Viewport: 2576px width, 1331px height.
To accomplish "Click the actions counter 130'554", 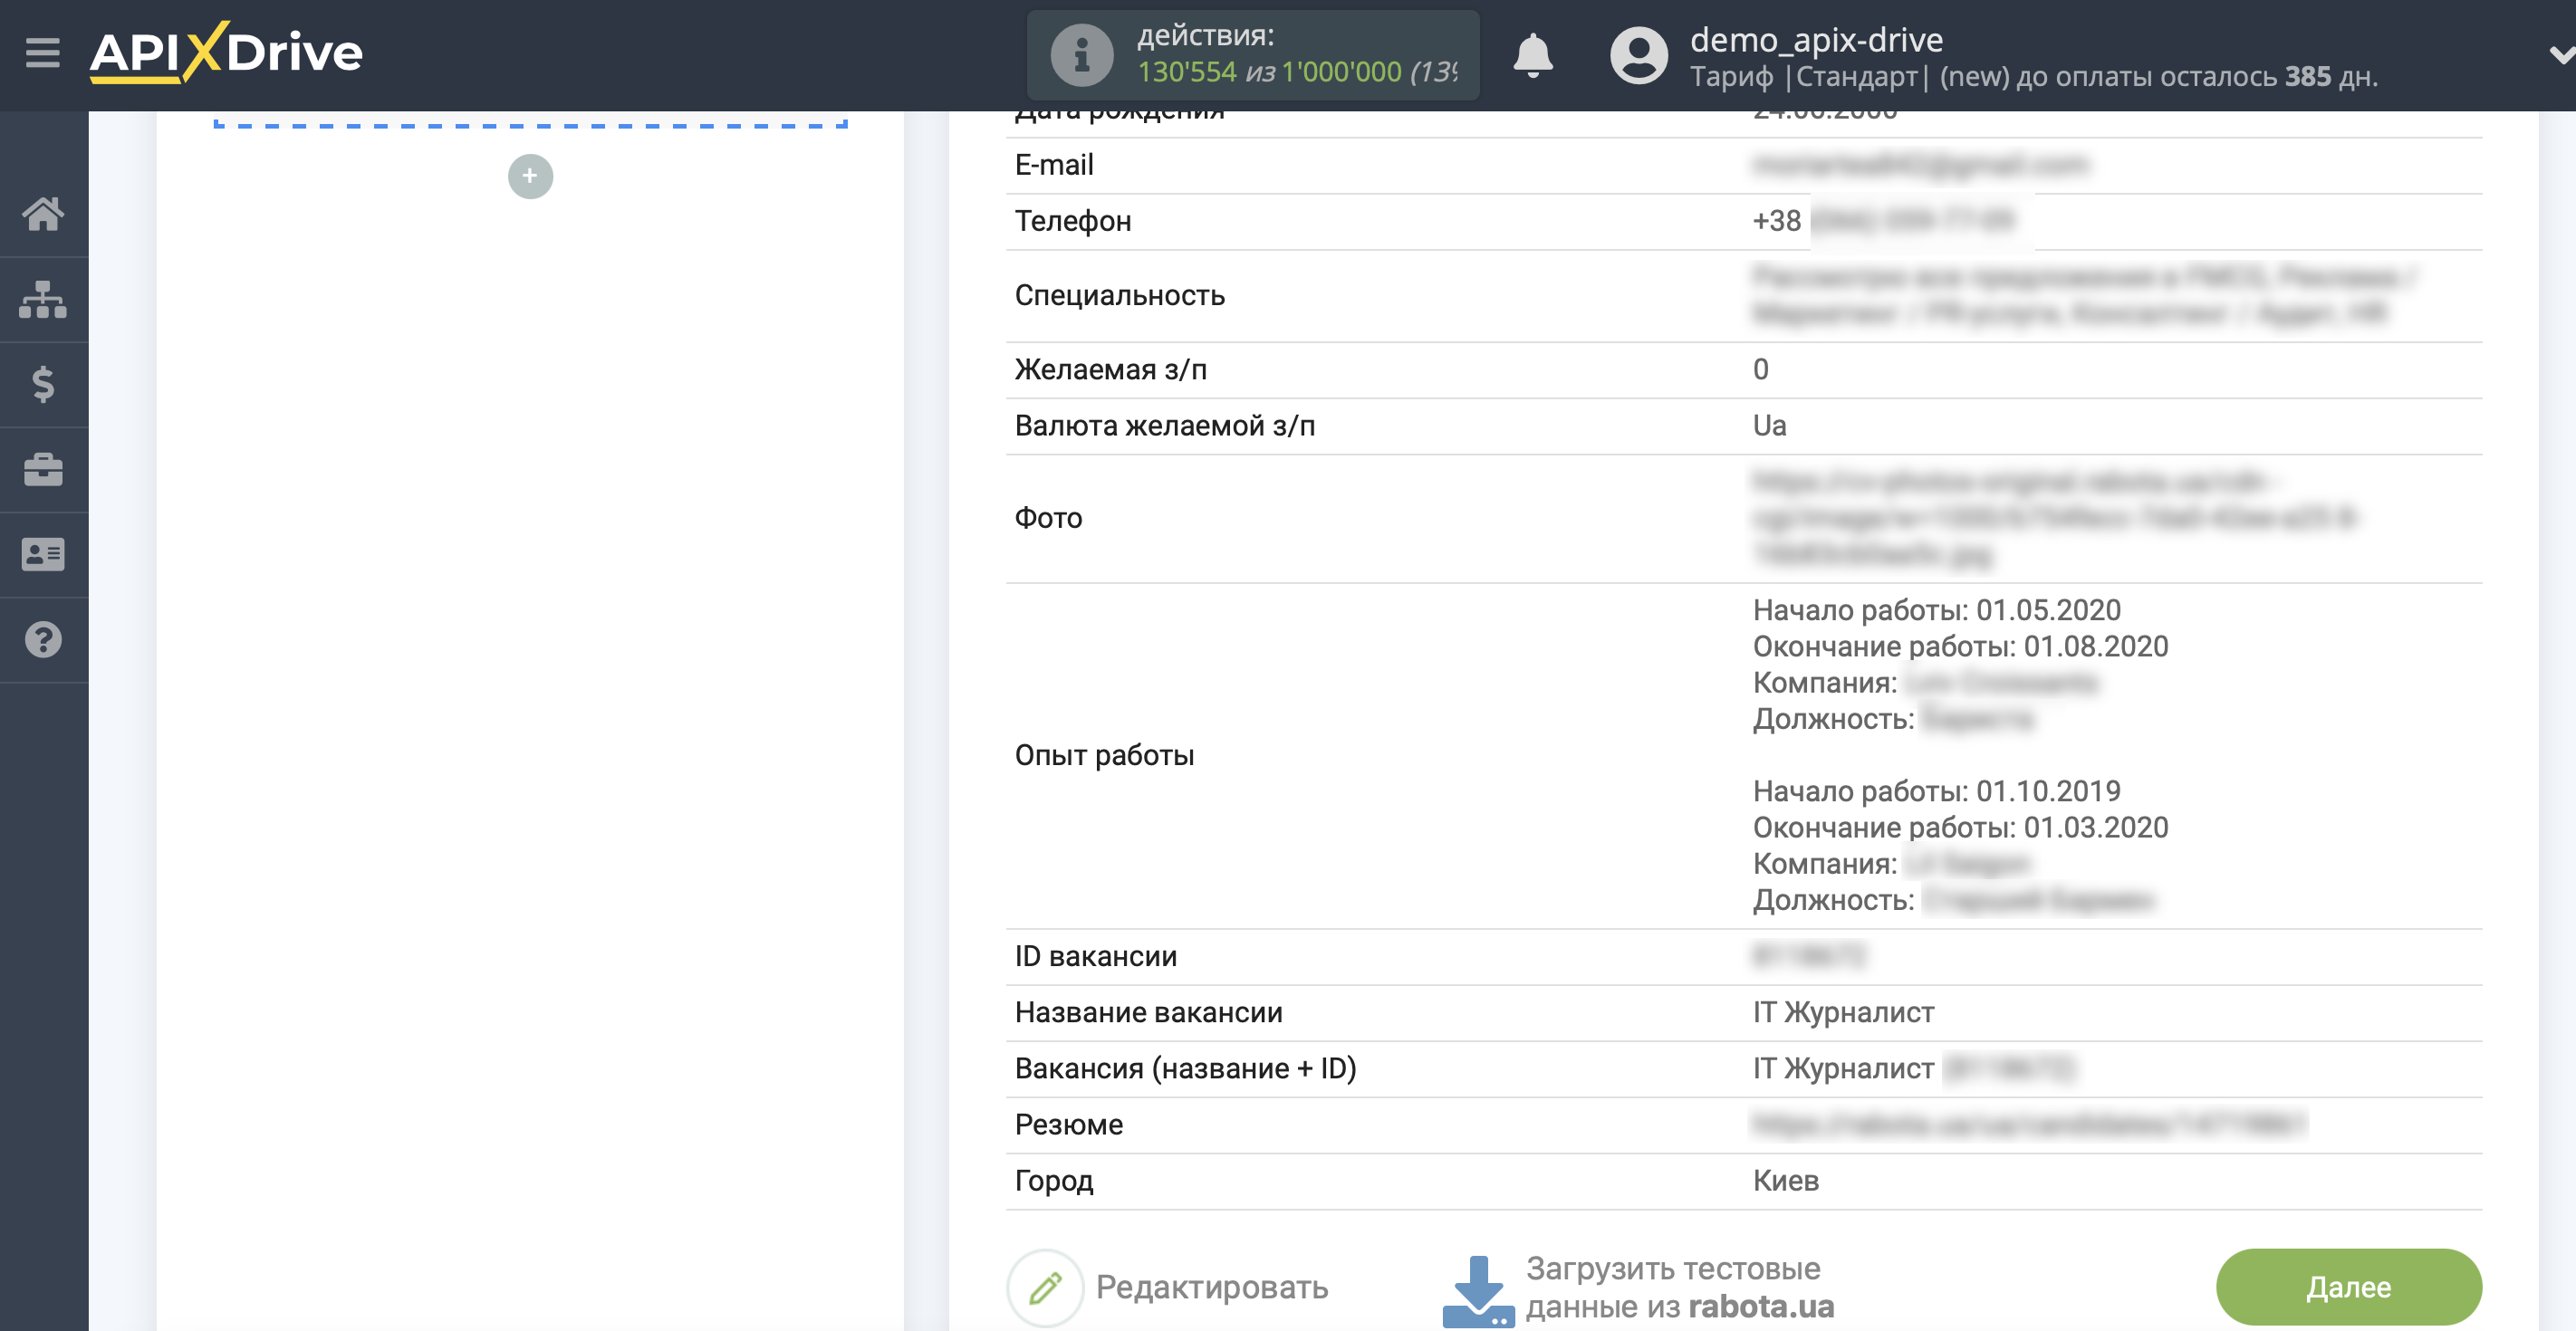I will [x=1187, y=72].
